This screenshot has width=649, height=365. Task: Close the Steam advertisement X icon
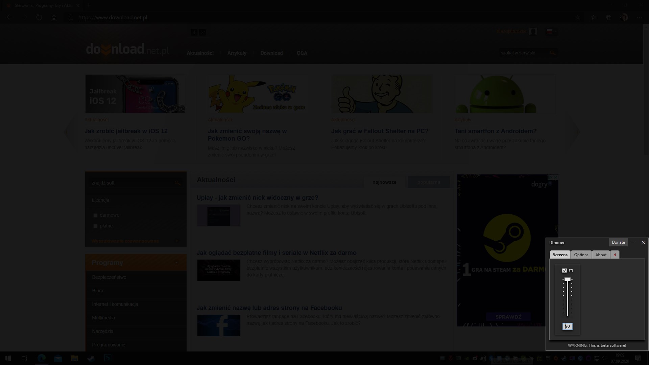click(x=555, y=177)
